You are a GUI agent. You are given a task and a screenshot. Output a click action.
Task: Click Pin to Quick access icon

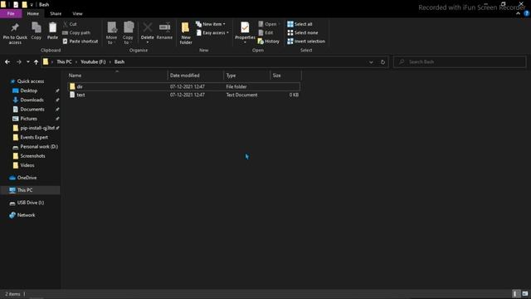coord(15,32)
